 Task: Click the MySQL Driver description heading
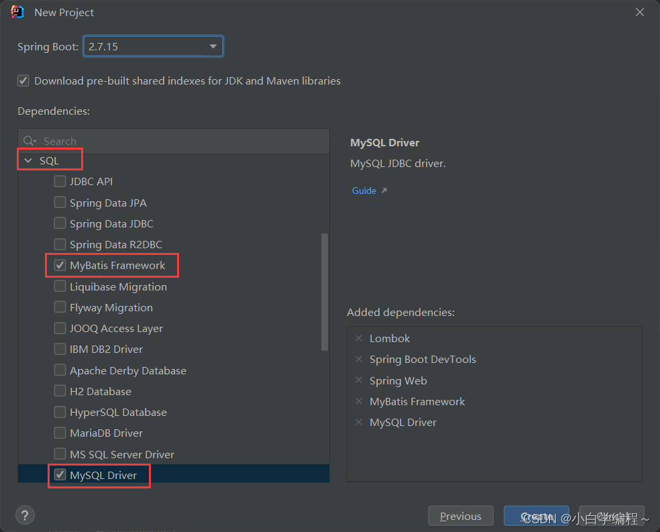tap(385, 143)
